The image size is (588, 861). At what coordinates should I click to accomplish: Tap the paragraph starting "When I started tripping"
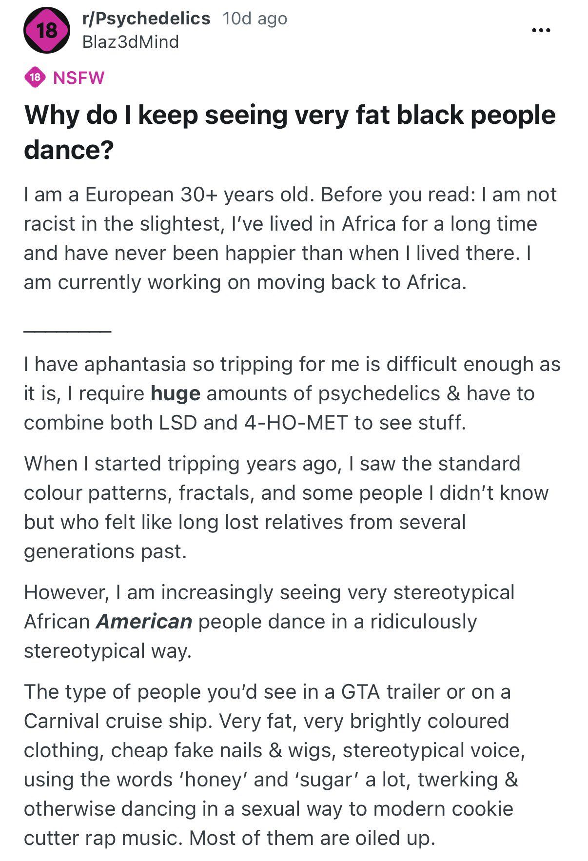click(286, 508)
